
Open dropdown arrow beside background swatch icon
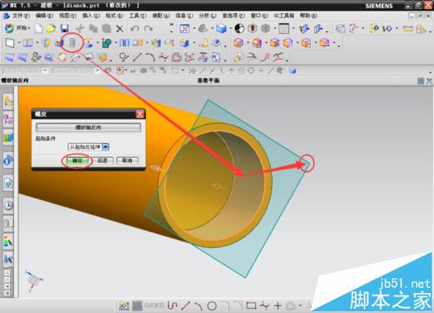(293, 29)
